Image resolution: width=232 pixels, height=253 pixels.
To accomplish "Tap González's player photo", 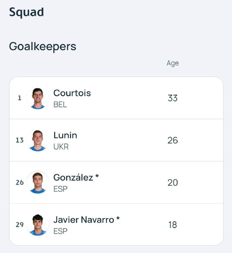I will click(38, 182).
